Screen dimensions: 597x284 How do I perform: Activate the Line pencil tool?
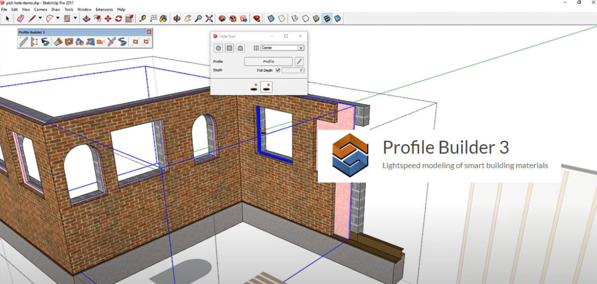coord(33,18)
